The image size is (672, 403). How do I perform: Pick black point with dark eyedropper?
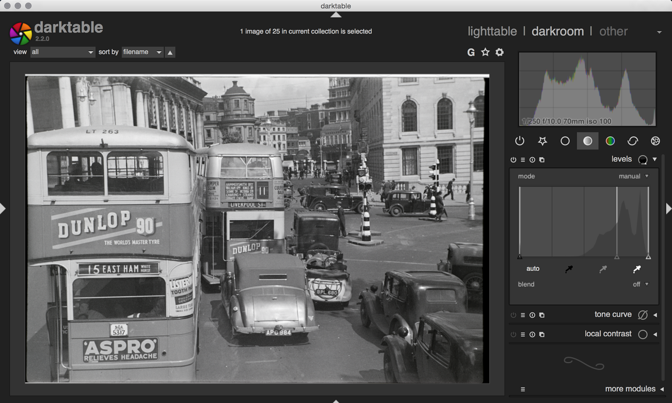(569, 269)
